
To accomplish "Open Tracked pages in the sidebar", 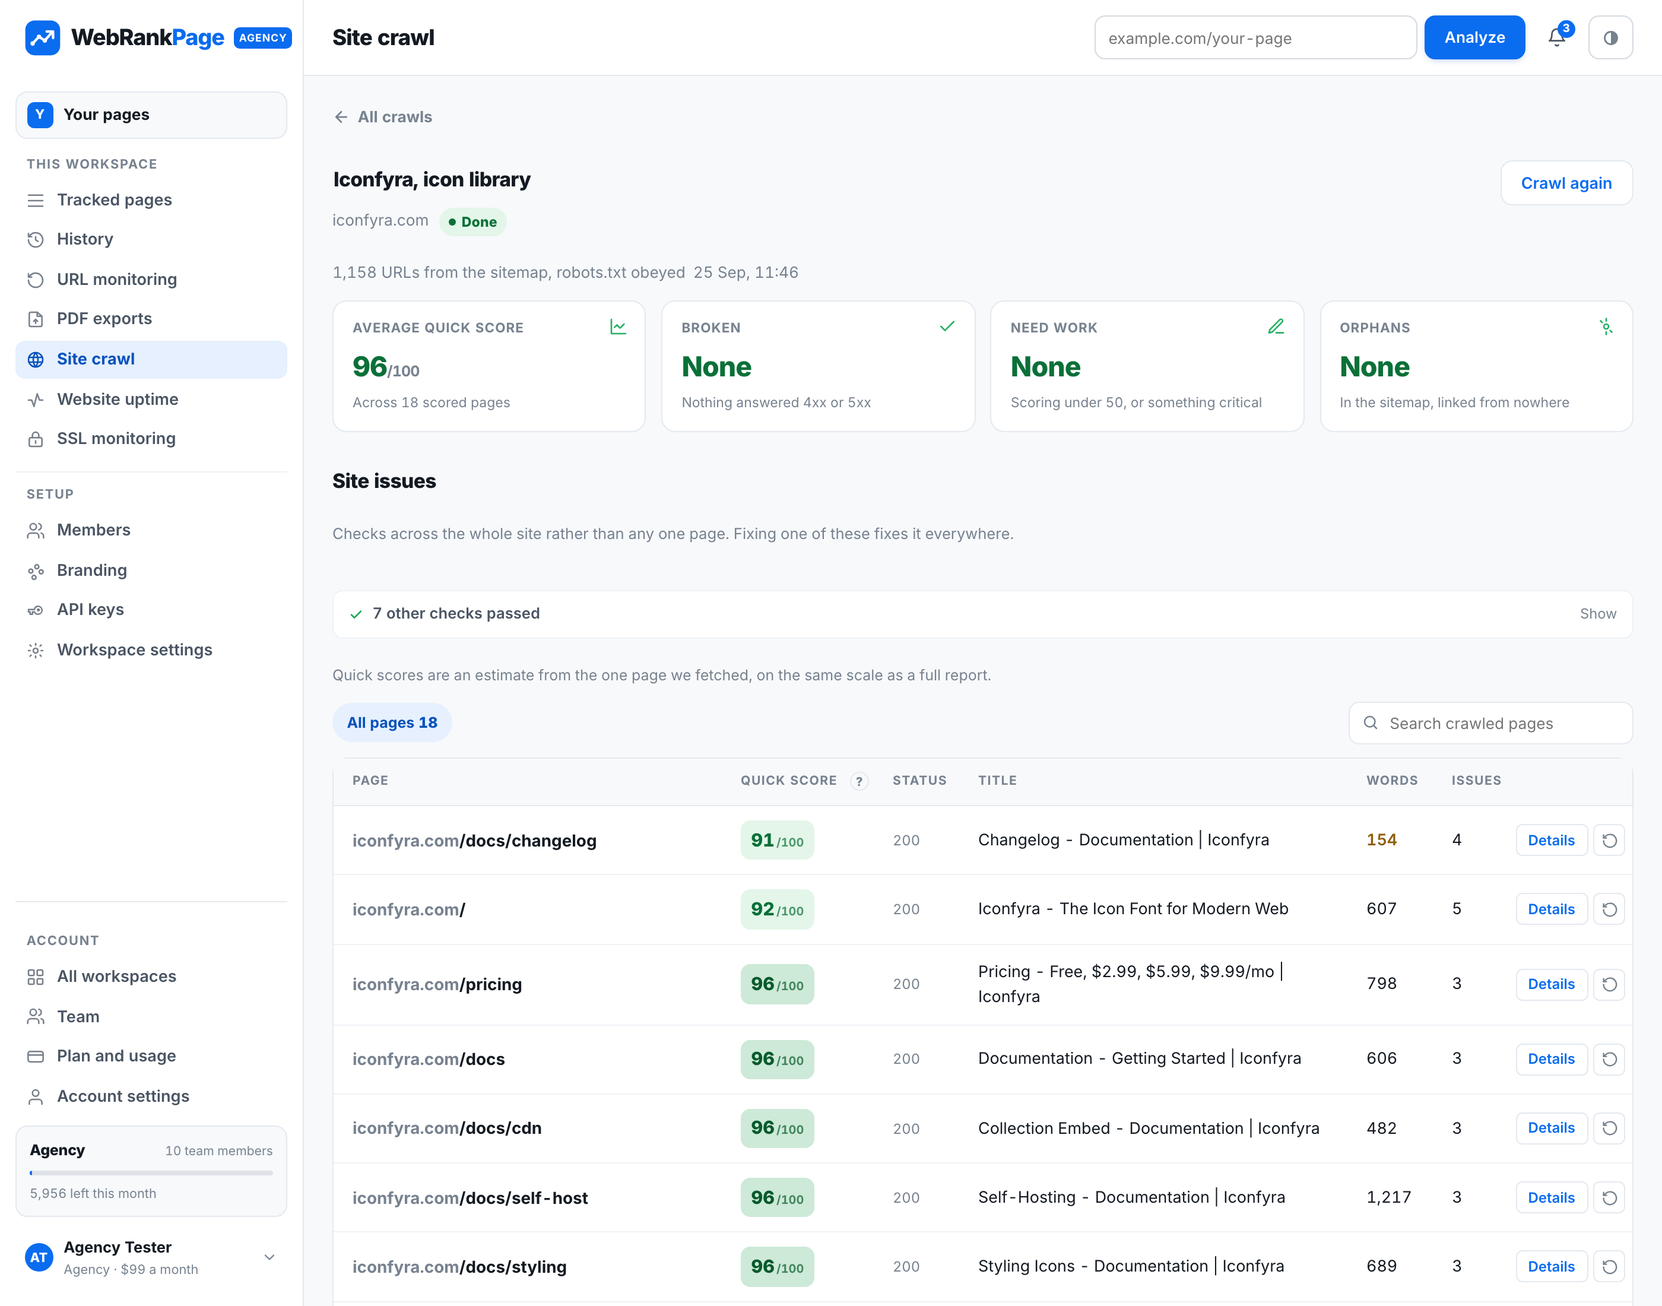I will pyautogui.click(x=151, y=200).
